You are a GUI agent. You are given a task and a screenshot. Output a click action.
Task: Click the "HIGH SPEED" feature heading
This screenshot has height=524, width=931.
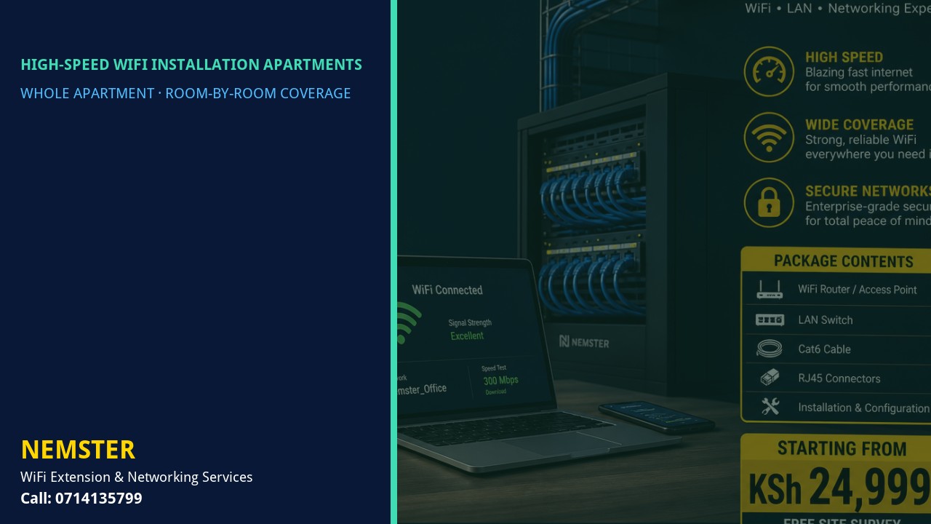pyautogui.click(x=844, y=57)
